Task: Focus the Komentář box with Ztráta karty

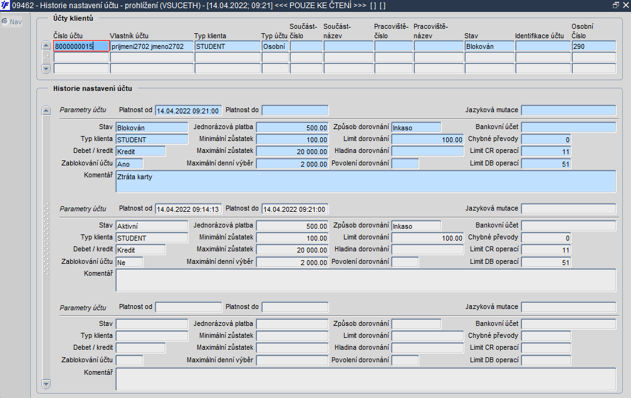Action: pos(365,182)
